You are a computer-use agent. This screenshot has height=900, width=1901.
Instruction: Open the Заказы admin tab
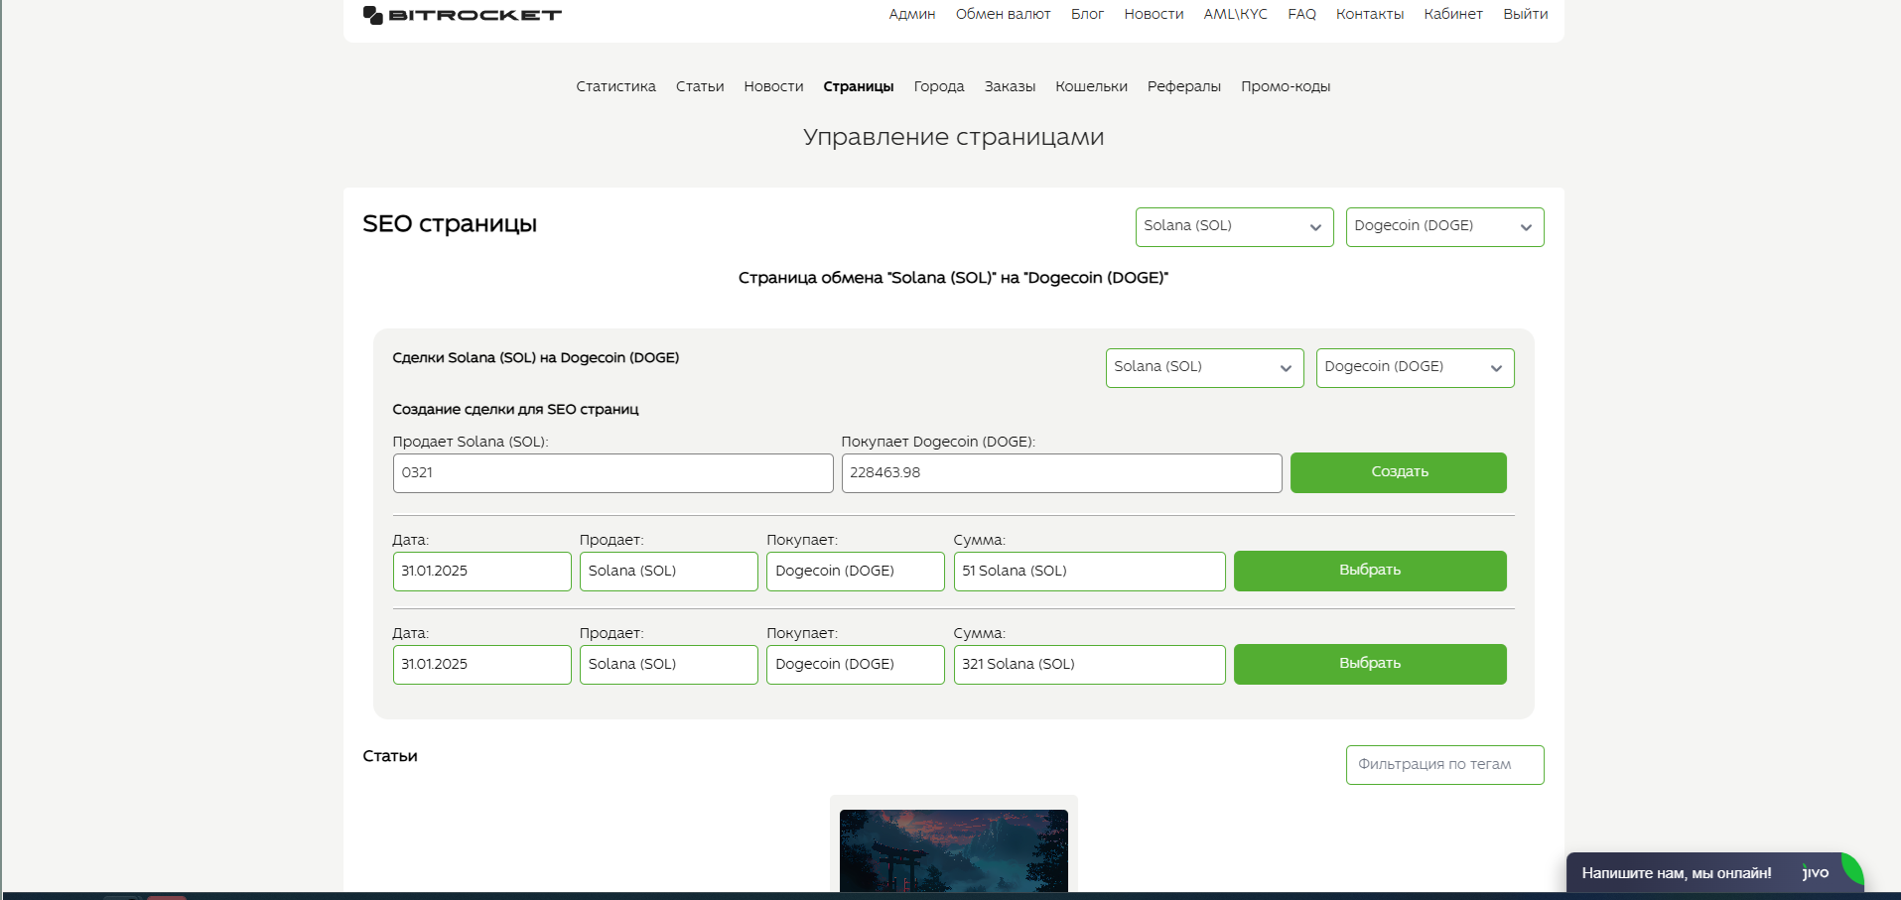coord(1010,86)
